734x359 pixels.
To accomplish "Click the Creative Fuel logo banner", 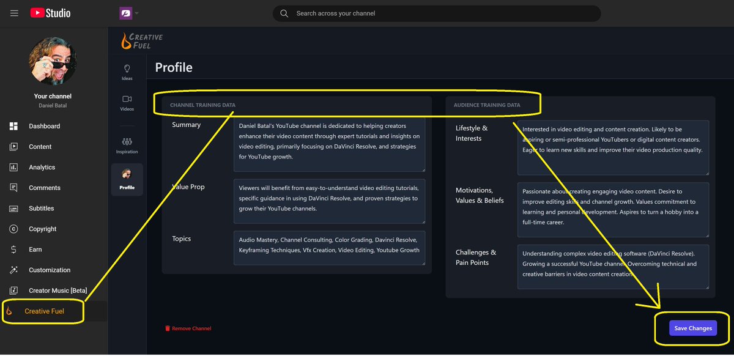I will (142, 40).
